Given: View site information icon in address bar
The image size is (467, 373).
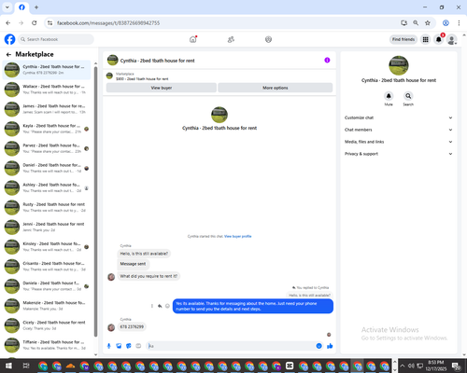Looking at the screenshot, I should [x=50, y=22].
